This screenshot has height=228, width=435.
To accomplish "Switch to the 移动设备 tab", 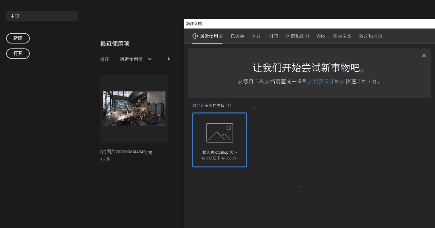I will [342, 36].
